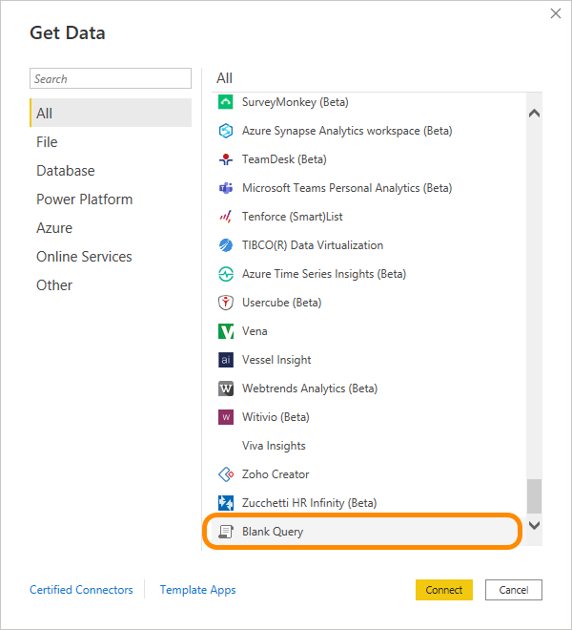Viewport: 572px width, 630px height.
Task: Select the Blank Query icon
Action: coord(226,532)
